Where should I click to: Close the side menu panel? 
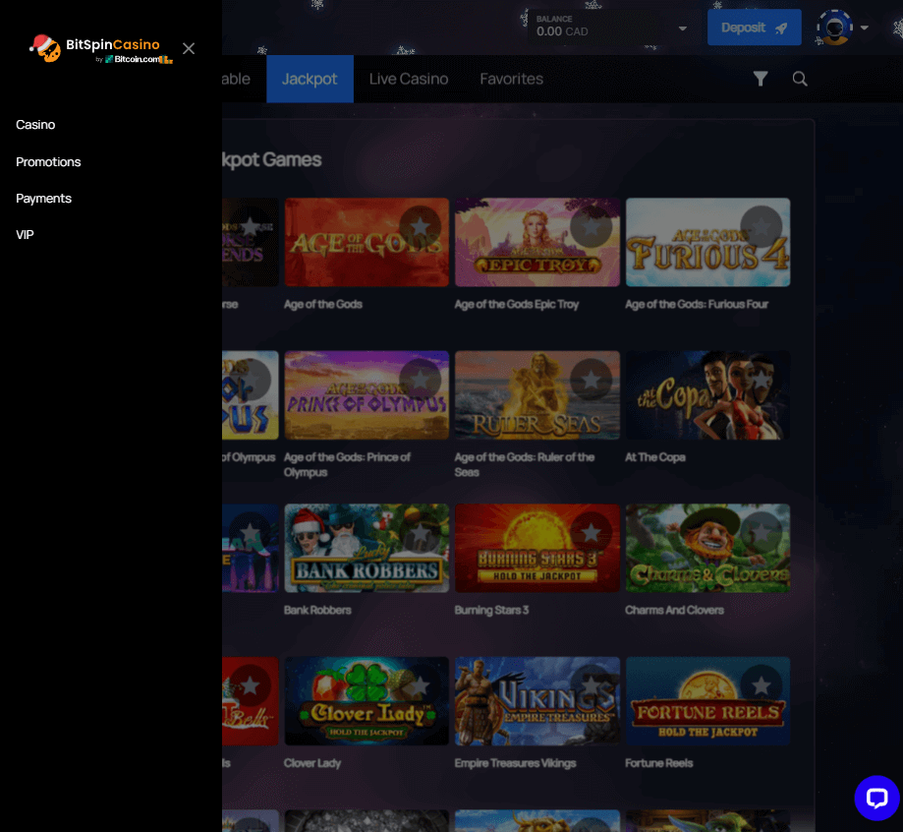[x=189, y=48]
